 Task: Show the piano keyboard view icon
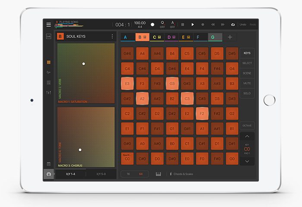(158, 174)
